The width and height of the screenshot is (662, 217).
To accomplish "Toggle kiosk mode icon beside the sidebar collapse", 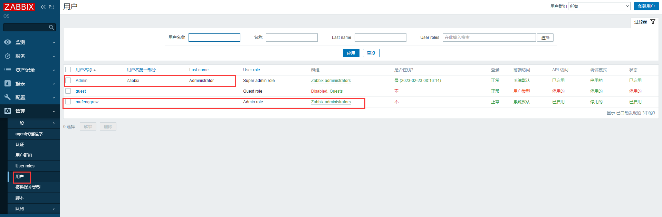I will (51, 7).
